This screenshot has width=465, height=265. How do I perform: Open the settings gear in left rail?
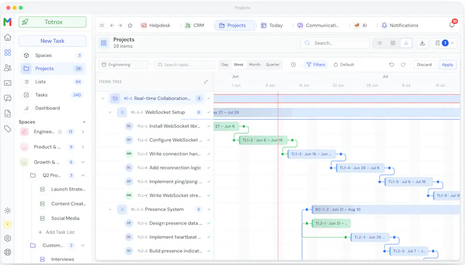click(x=8, y=238)
